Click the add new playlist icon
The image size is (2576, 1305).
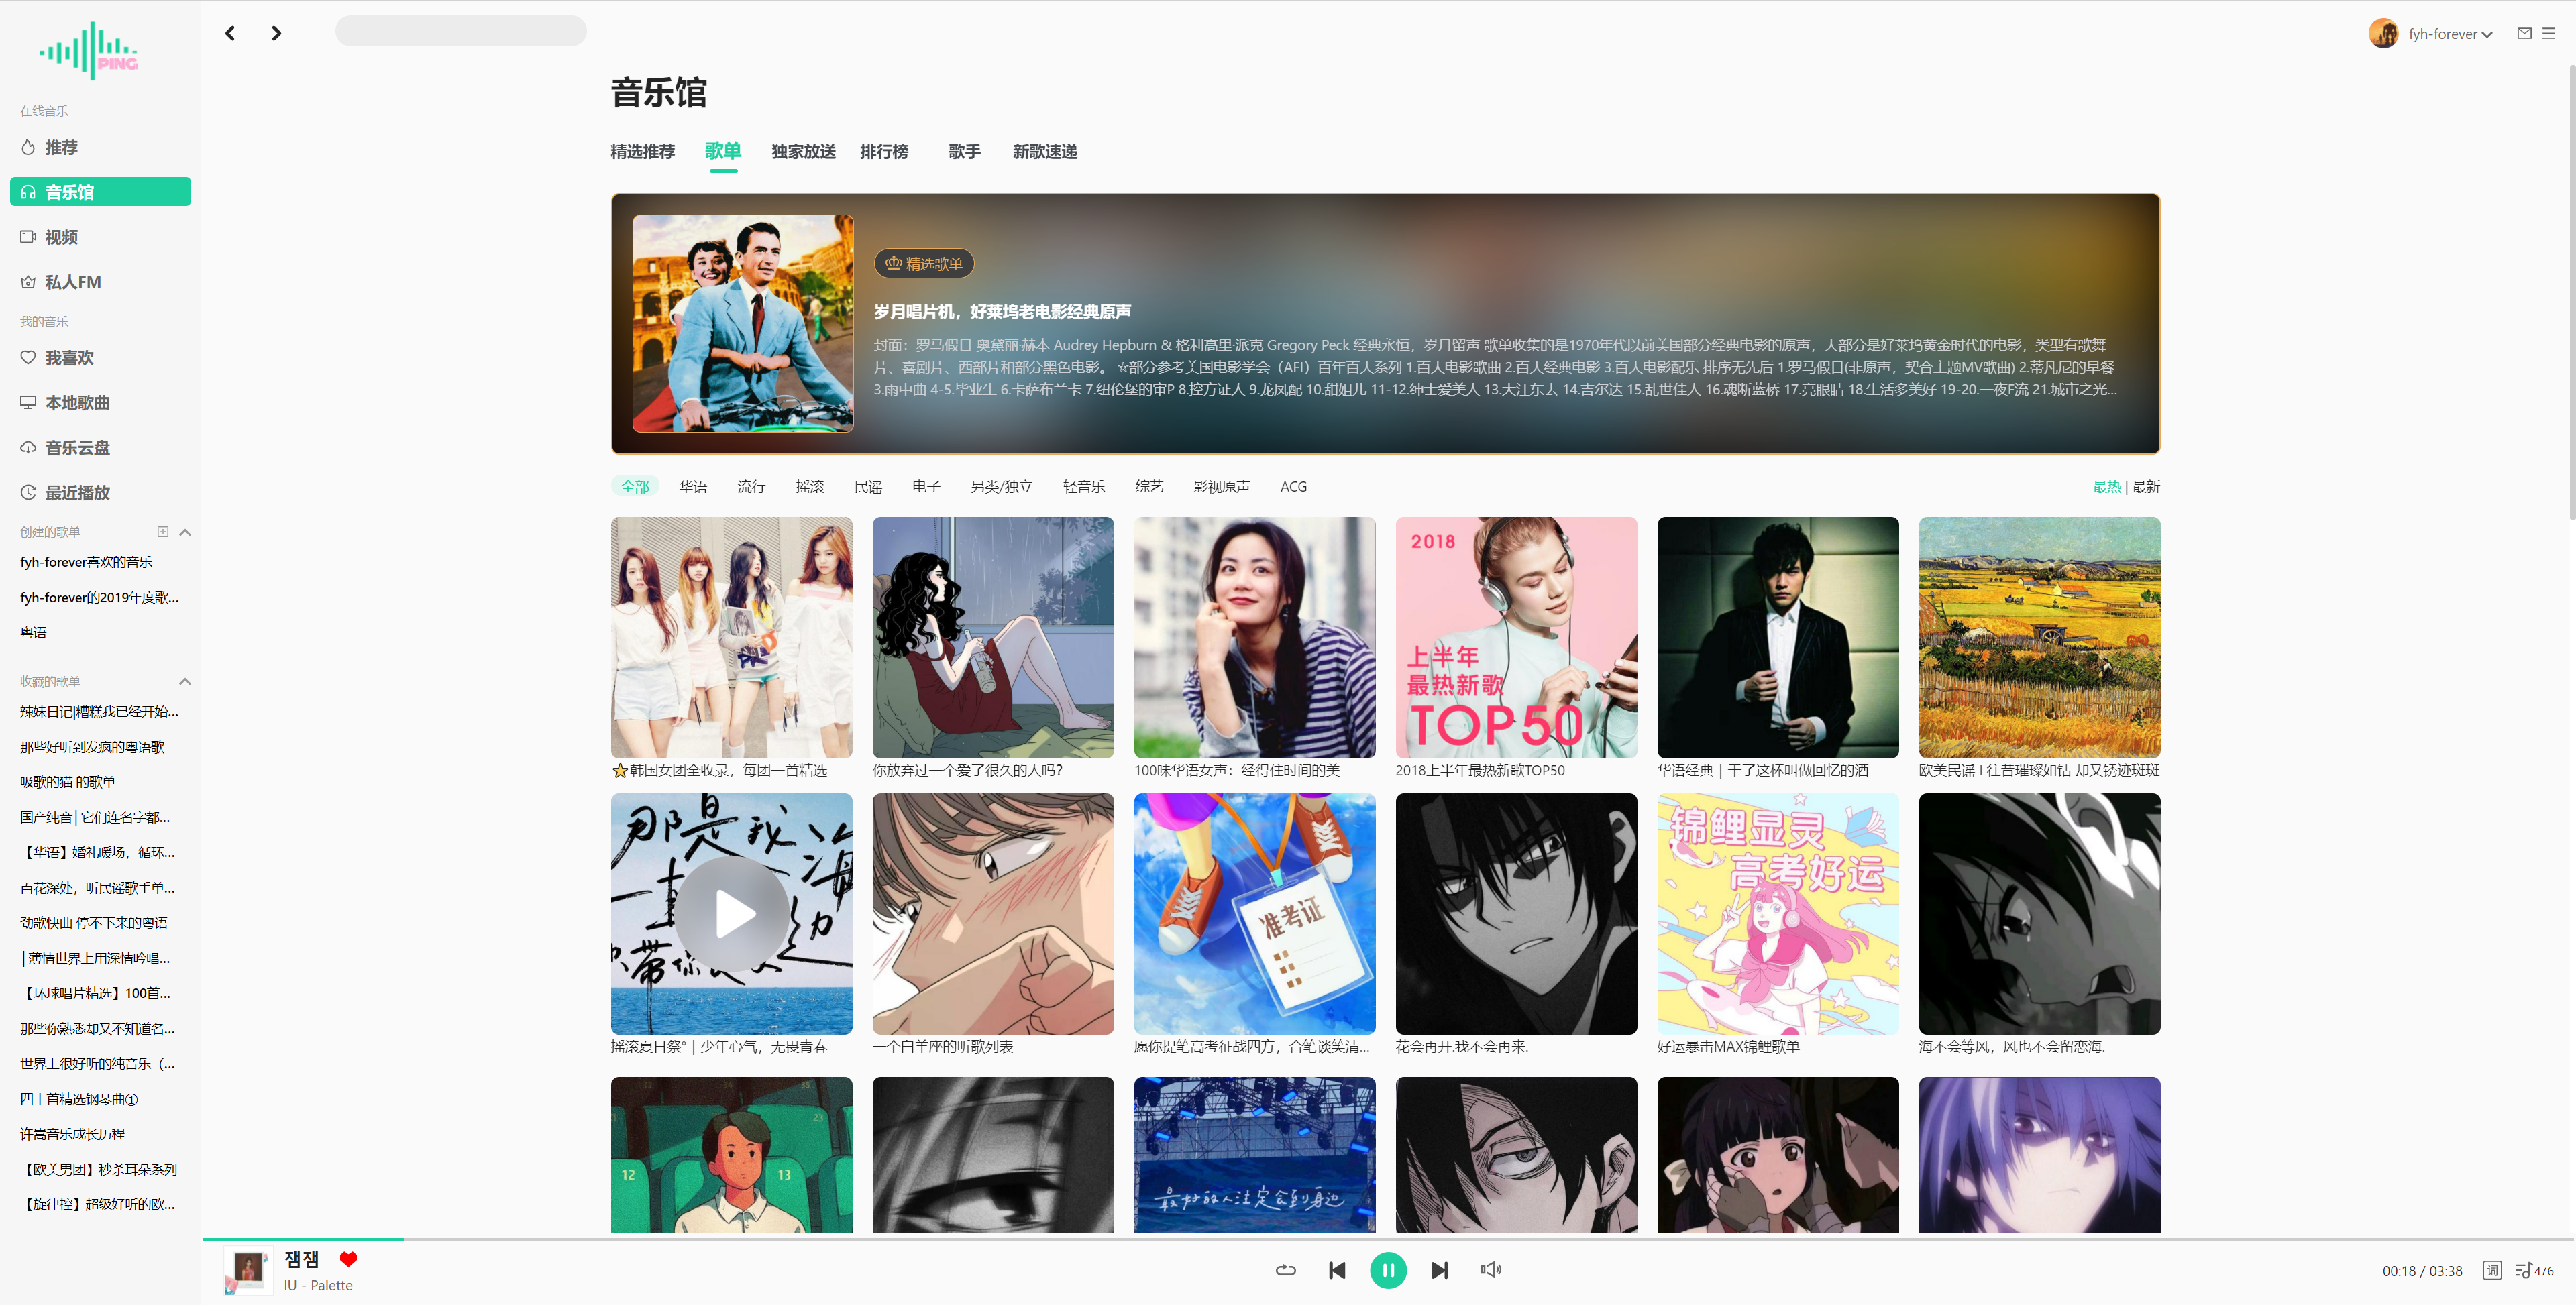point(163,532)
